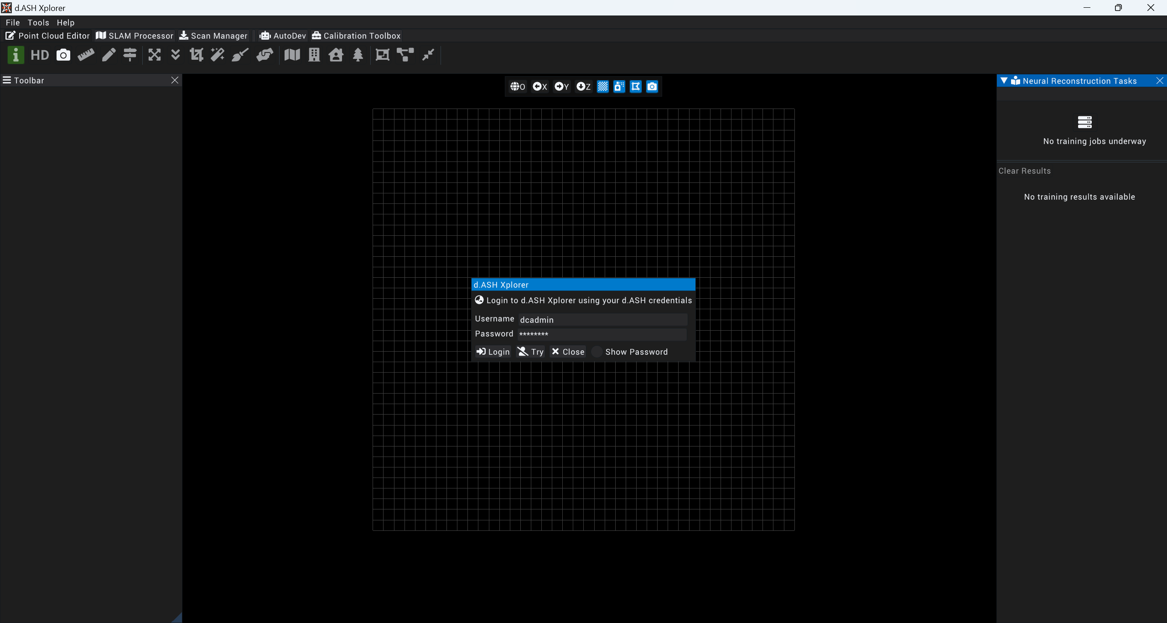Click Clear Results in Neural Reconstruction panel

pyautogui.click(x=1025, y=171)
